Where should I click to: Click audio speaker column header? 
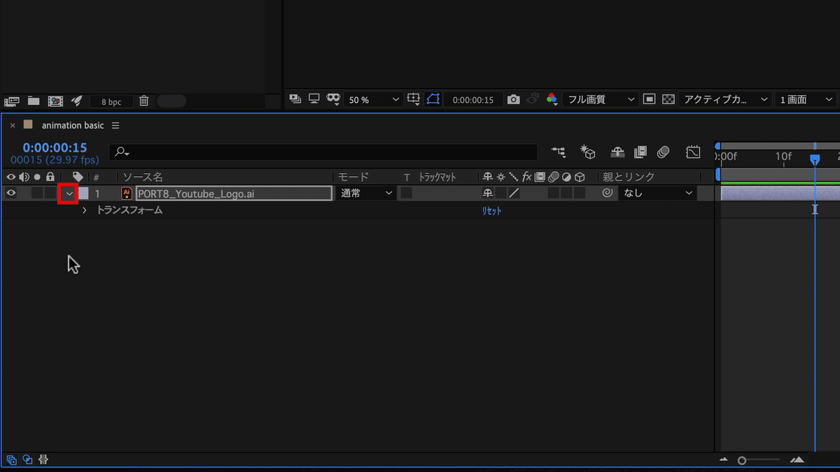24,177
